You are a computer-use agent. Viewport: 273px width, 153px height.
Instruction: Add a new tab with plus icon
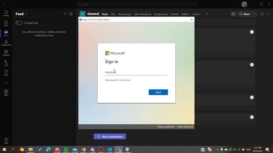click(207, 14)
